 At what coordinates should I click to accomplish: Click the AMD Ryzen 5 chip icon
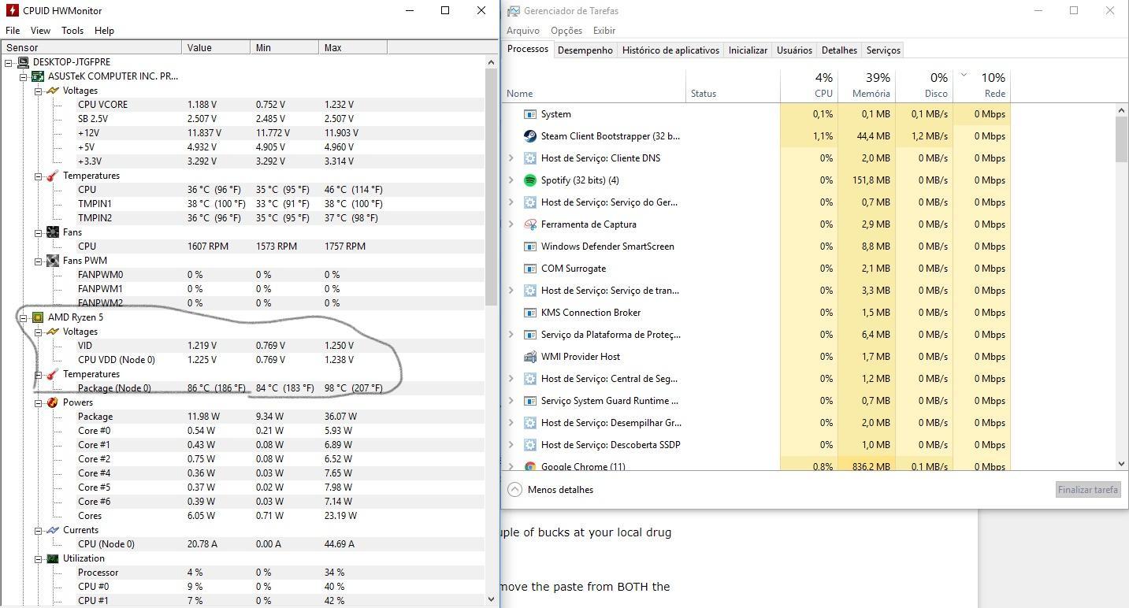[x=38, y=317]
